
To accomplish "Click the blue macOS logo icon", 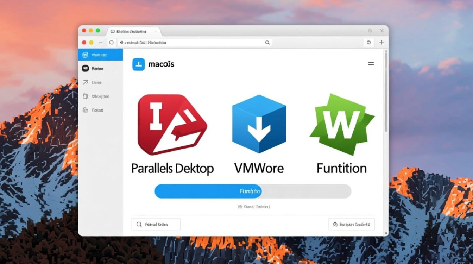I will pos(138,64).
